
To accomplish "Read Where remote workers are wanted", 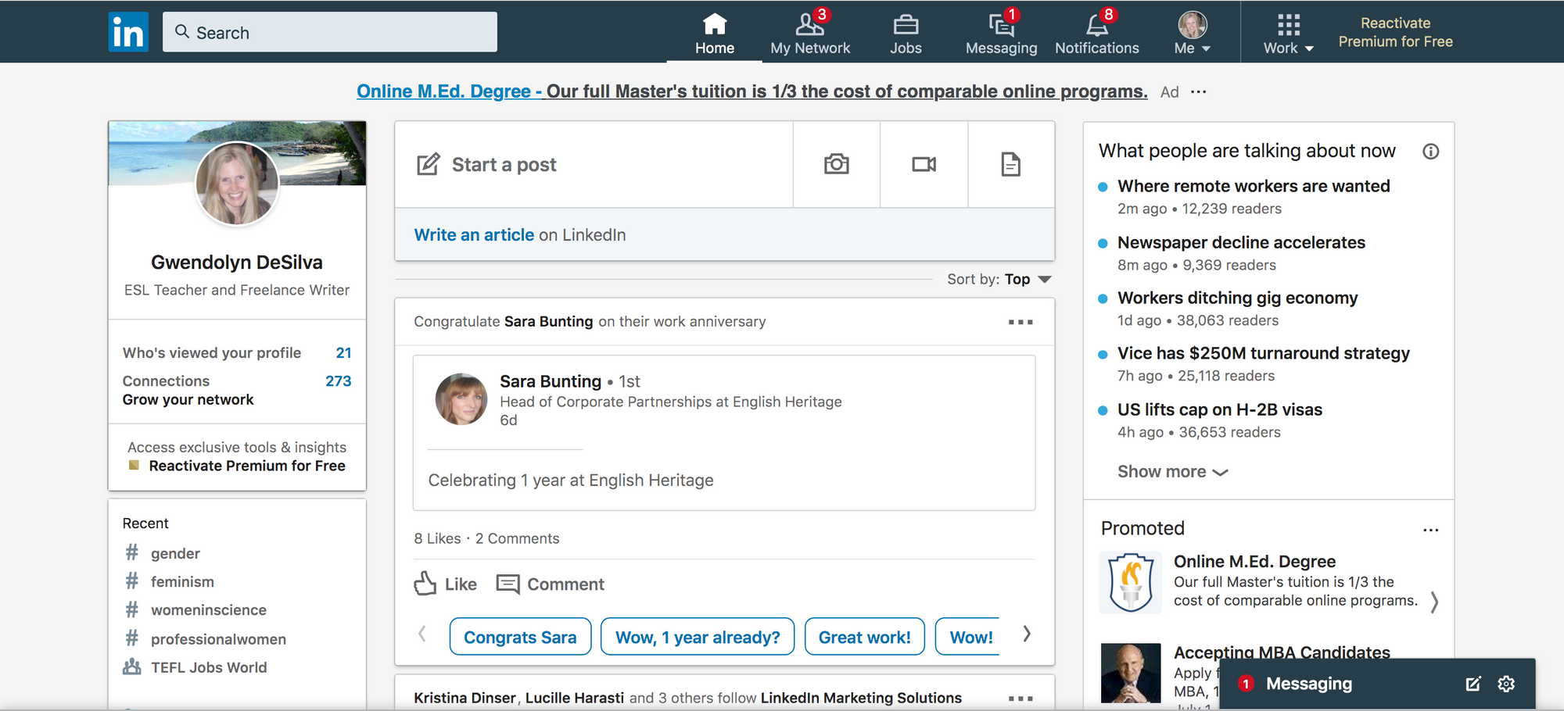I will [x=1254, y=186].
